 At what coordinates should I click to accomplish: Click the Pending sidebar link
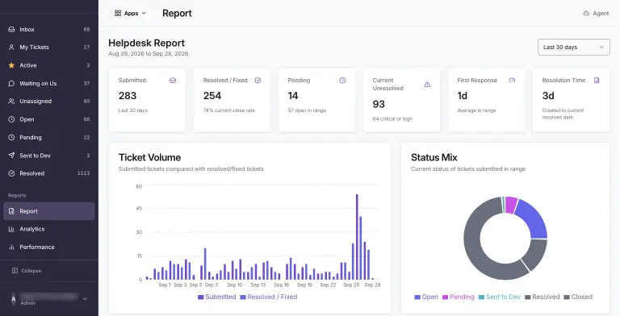(x=49, y=138)
